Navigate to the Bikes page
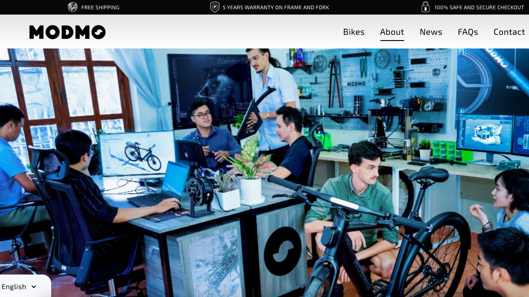 pyautogui.click(x=353, y=32)
